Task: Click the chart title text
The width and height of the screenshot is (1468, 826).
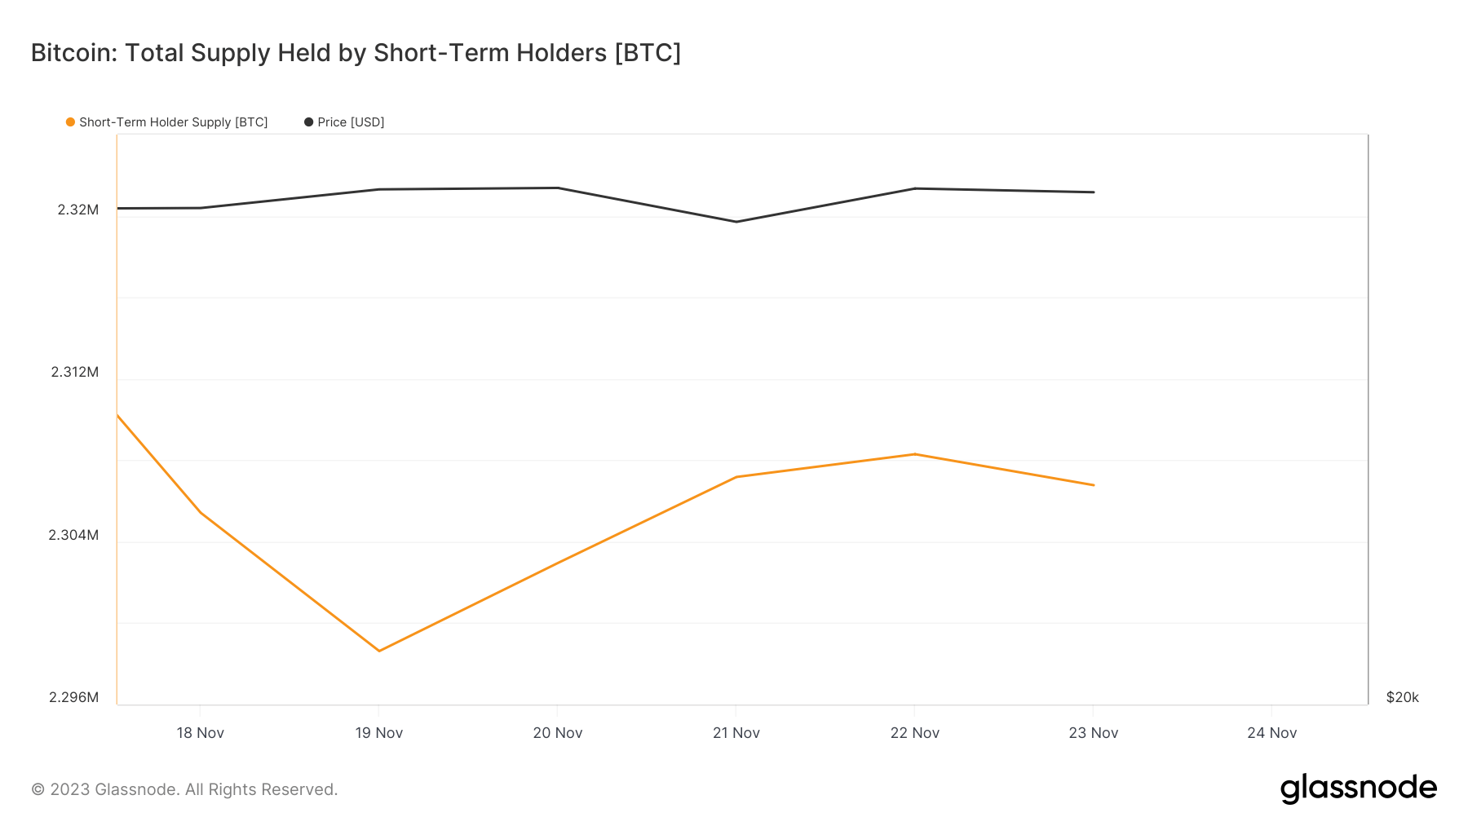Action: point(356,53)
